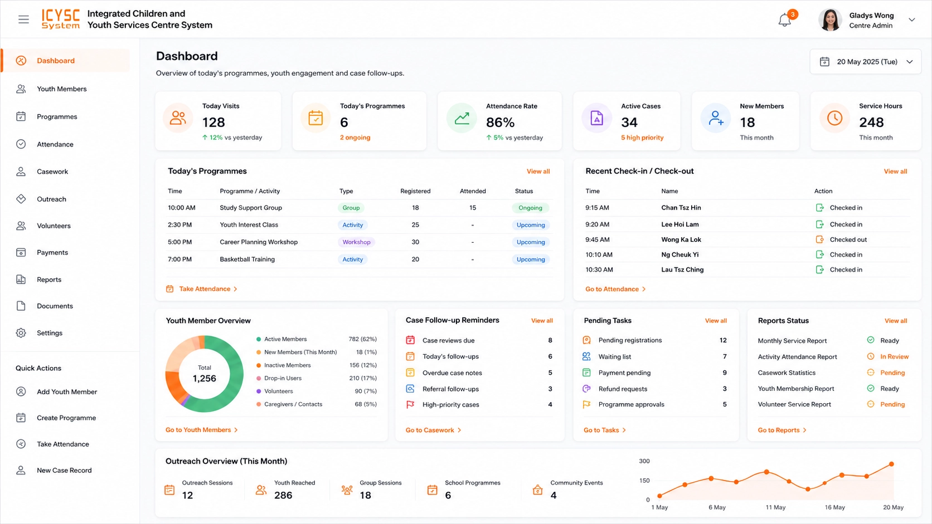Click the Payments sidebar icon
Screen dimensions: 932x524
coord(21,252)
